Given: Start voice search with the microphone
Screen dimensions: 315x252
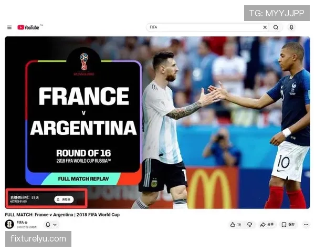Looking at the screenshot, I should (291, 27).
